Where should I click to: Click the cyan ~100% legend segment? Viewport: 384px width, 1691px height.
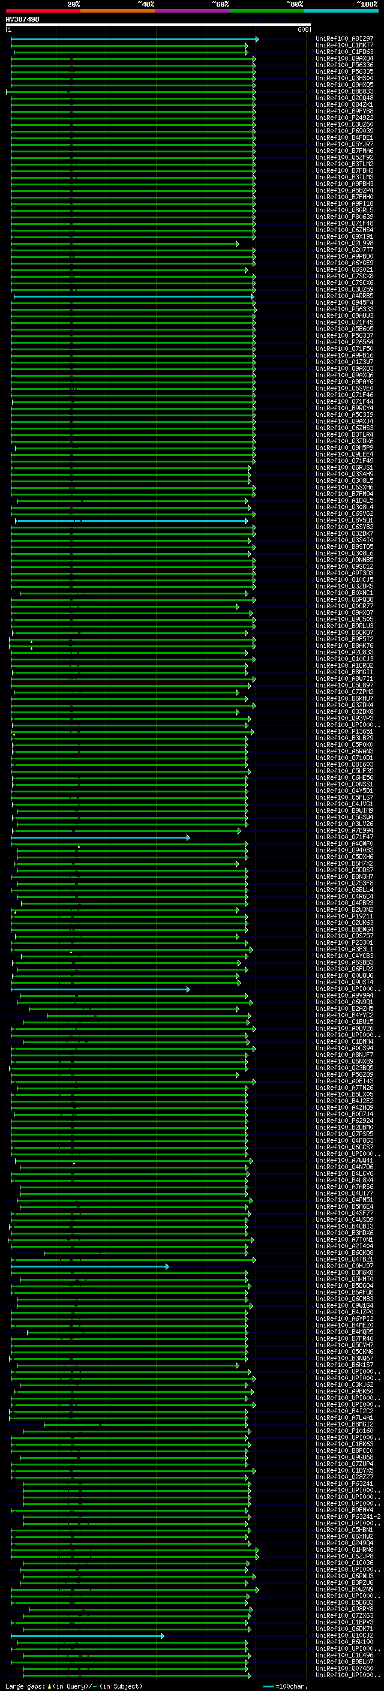pyautogui.click(x=341, y=11)
